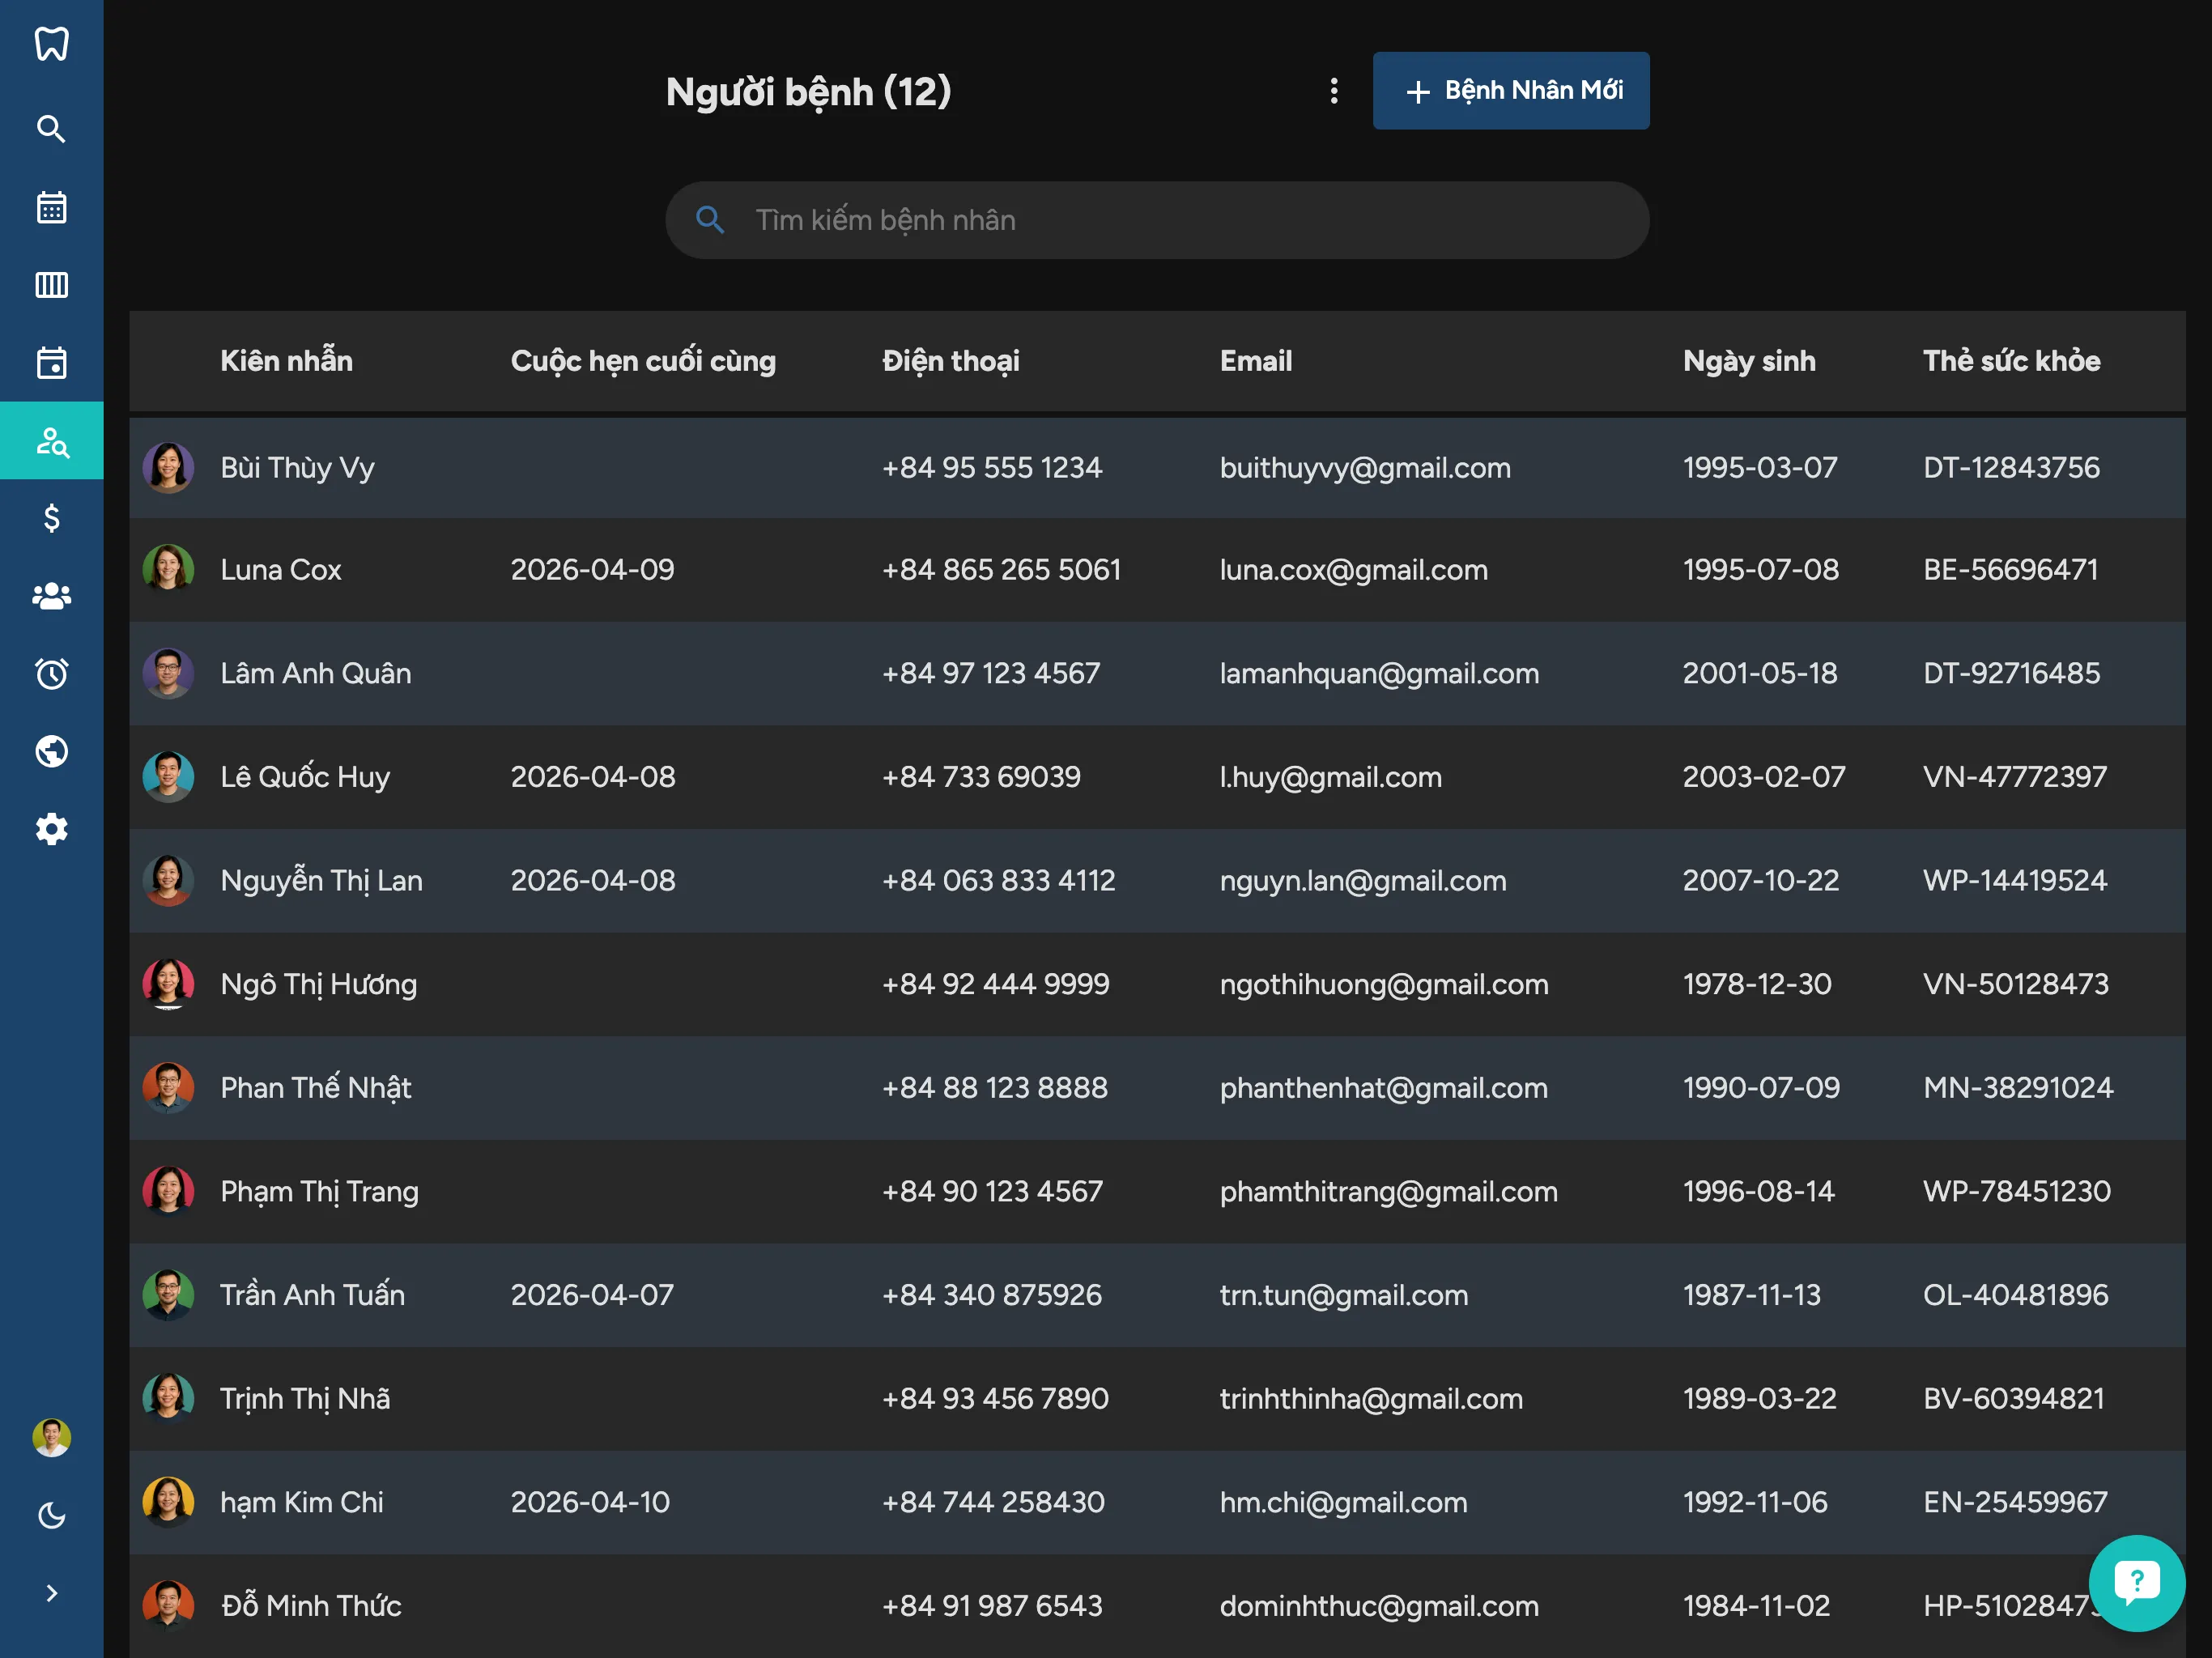The width and height of the screenshot is (2212, 1658).
Task: Open the staff group icon in sidebar
Action: (x=51, y=596)
